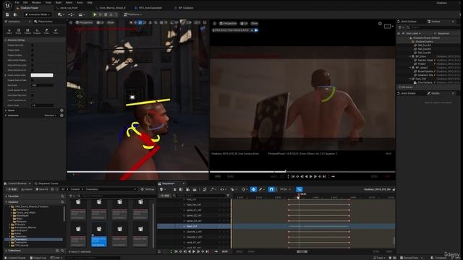Click Add track button in Sequencer
Screen dimensions: 463x260
(165, 196)
